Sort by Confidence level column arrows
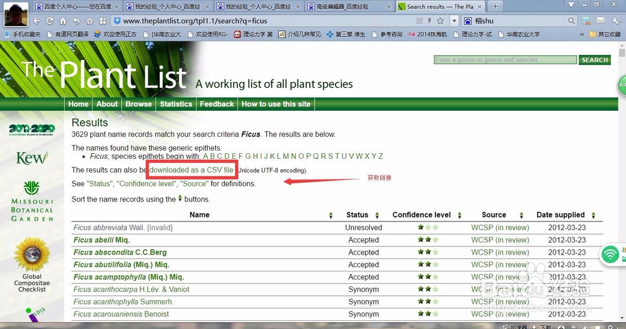The width and height of the screenshot is (626, 329). coord(459,215)
